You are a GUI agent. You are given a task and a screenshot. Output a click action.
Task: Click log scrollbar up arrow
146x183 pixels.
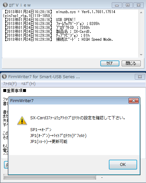click(141, 12)
